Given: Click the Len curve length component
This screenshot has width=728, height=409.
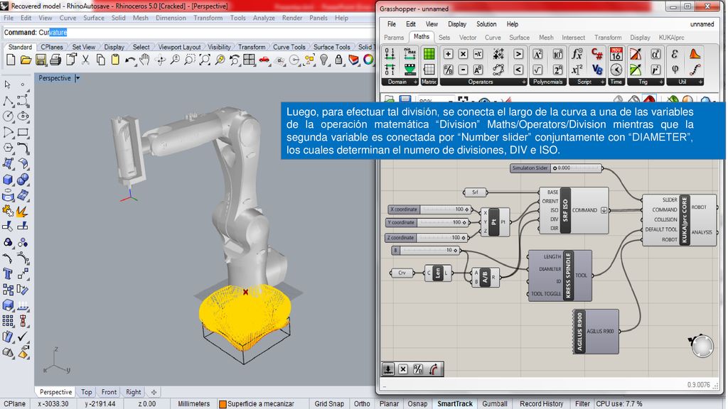Looking at the screenshot, I should click(438, 273).
